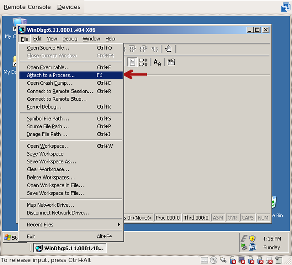The height and width of the screenshot is (265, 292).
Task: Click the 101 binary mode toolbar icon
Action: [143, 62]
